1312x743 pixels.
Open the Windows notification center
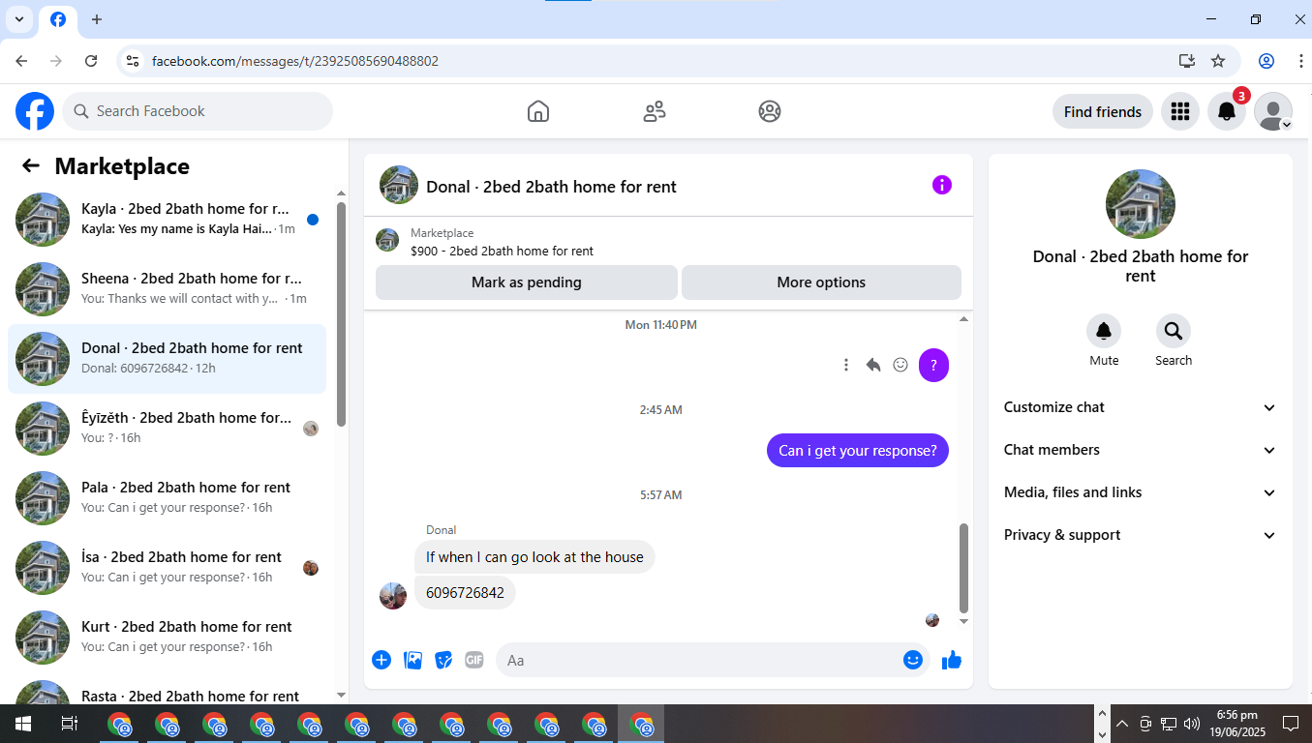(x=1290, y=724)
